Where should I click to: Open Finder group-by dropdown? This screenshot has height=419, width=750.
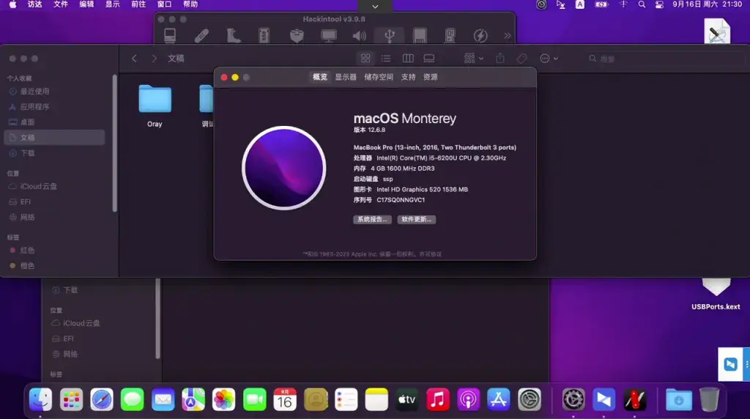pos(474,59)
